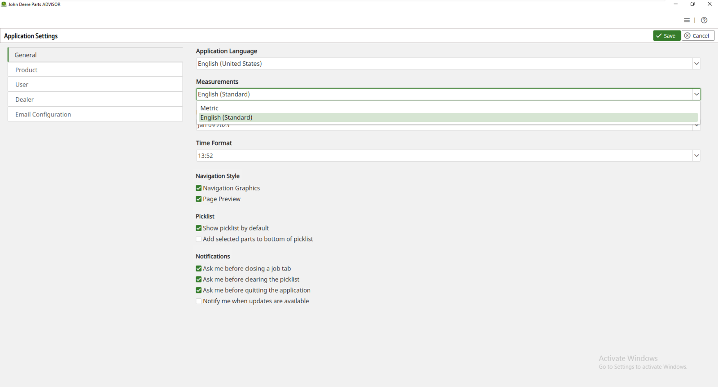
Task: Open the hamburger menu icon
Action: tap(687, 20)
